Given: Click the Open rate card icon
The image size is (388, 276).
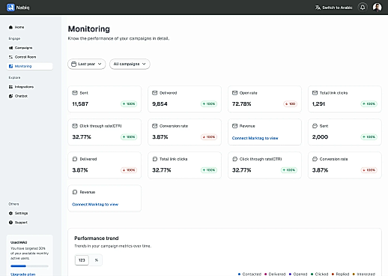Looking at the screenshot, I should 234,93.
